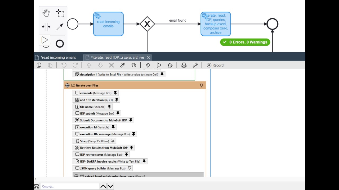Screen dimensions: 339x190
Task: Choose the connect arrow tool
Action: 60,27
